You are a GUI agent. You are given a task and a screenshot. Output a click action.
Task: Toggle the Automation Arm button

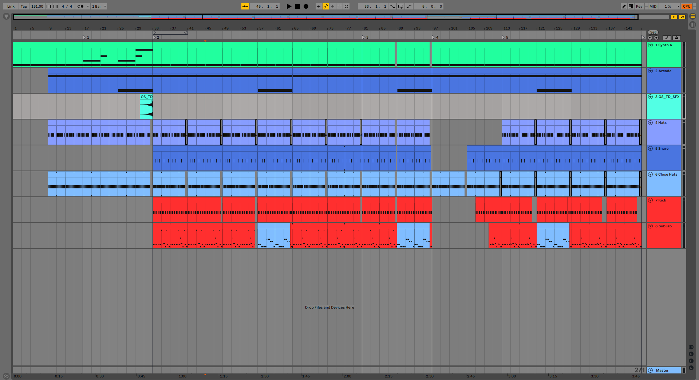325,6
